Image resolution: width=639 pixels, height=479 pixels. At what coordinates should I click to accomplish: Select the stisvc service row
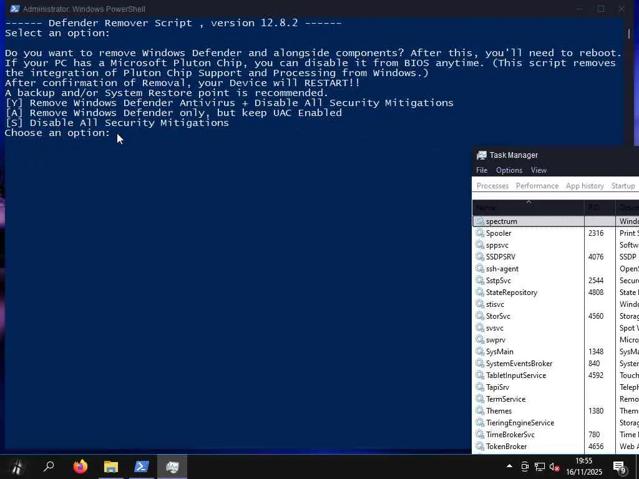pyautogui.click(x=555, y=304)
